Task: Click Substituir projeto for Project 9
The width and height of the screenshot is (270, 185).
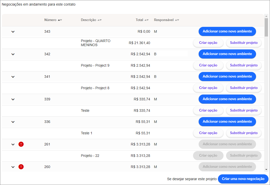Action: click(244, 65)
